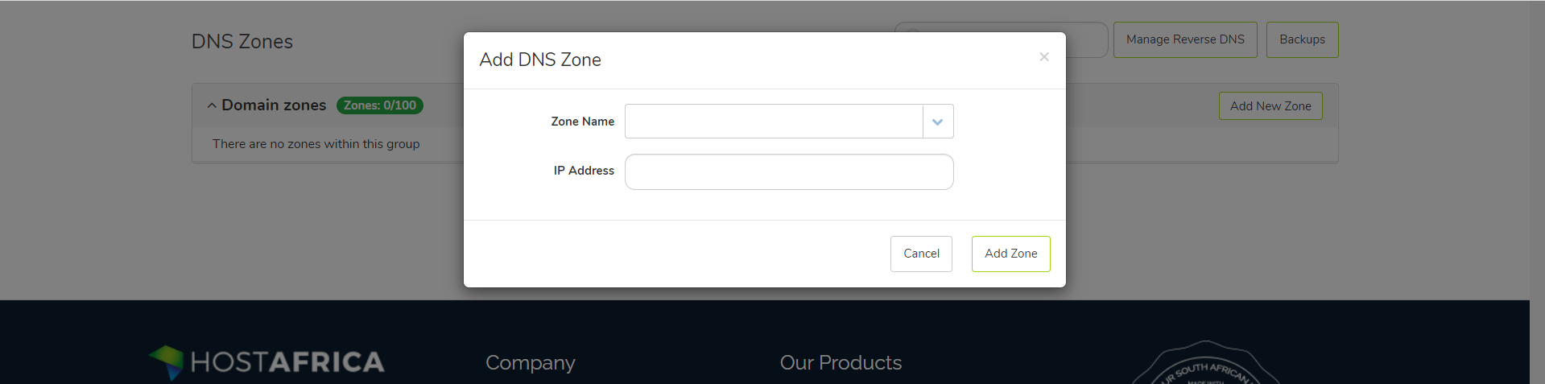Screen dimensions: 1545x384
Task: Open Manage Reverse DNS
Action: coord(1185,39)
